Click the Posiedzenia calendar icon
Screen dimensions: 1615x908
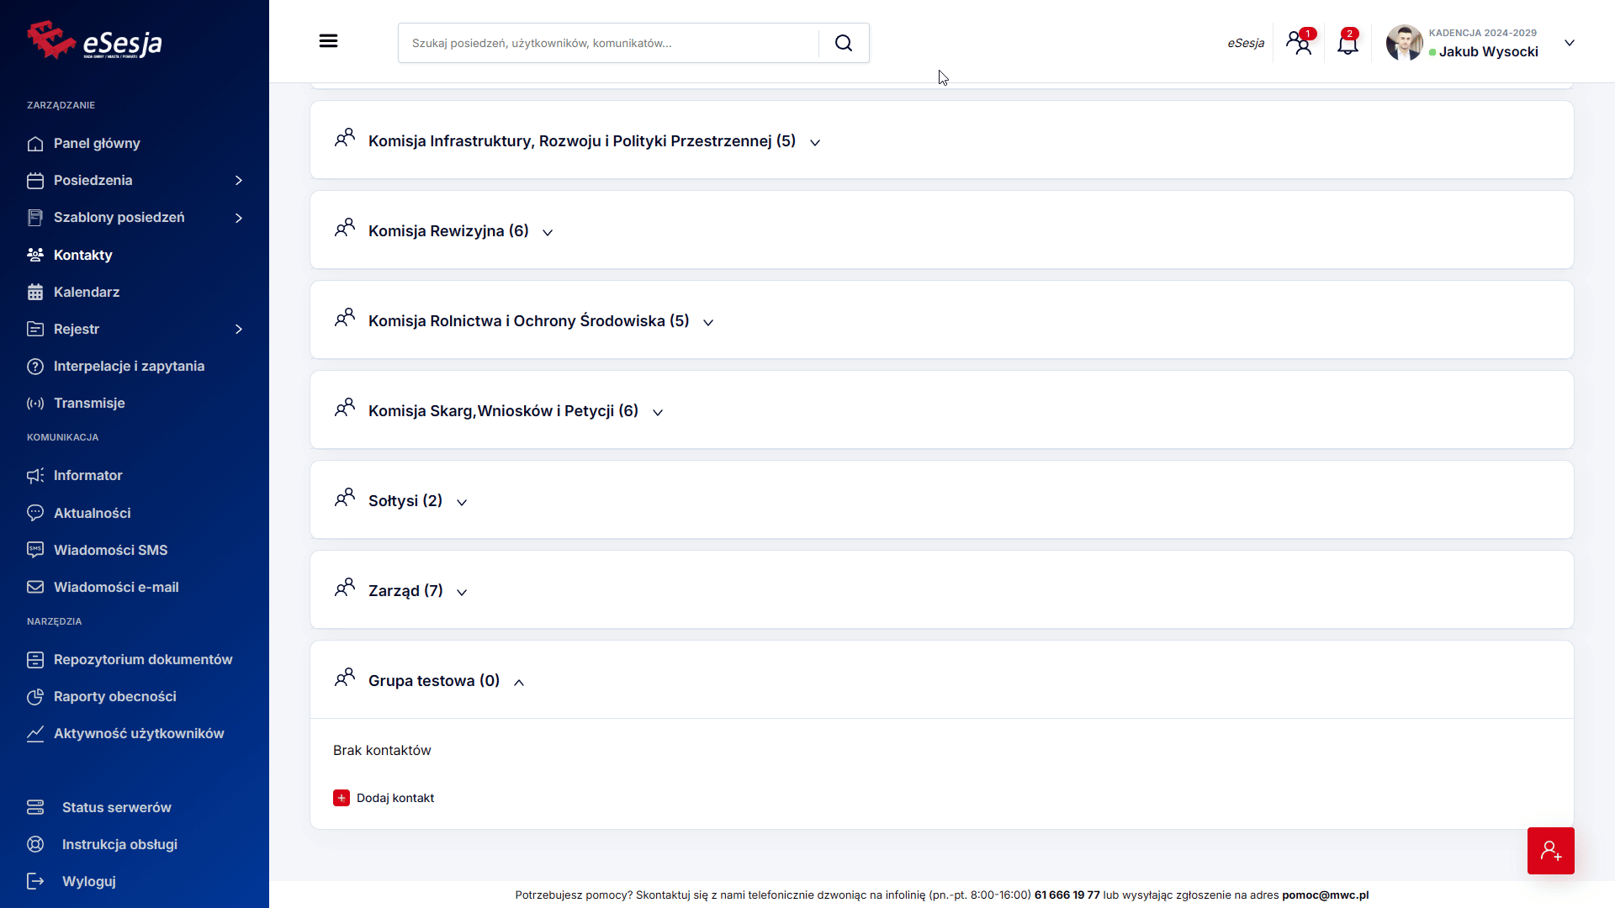[x=35, y=181]
